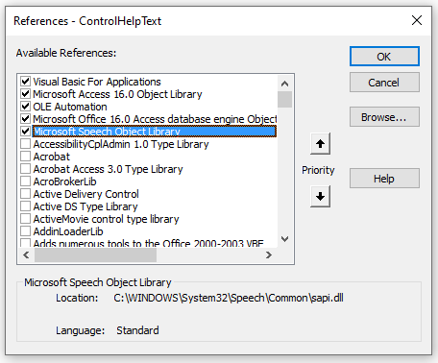This screenshot has width=438, height=363.
Task: Select 'AddinLoaderLib' row text
Action: click(68, 231)
